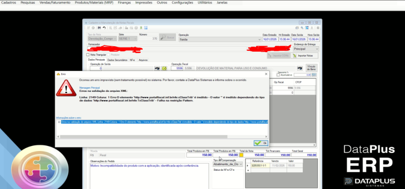
Task: Click right scroll arrow in error info box
Action: (266, 136)
